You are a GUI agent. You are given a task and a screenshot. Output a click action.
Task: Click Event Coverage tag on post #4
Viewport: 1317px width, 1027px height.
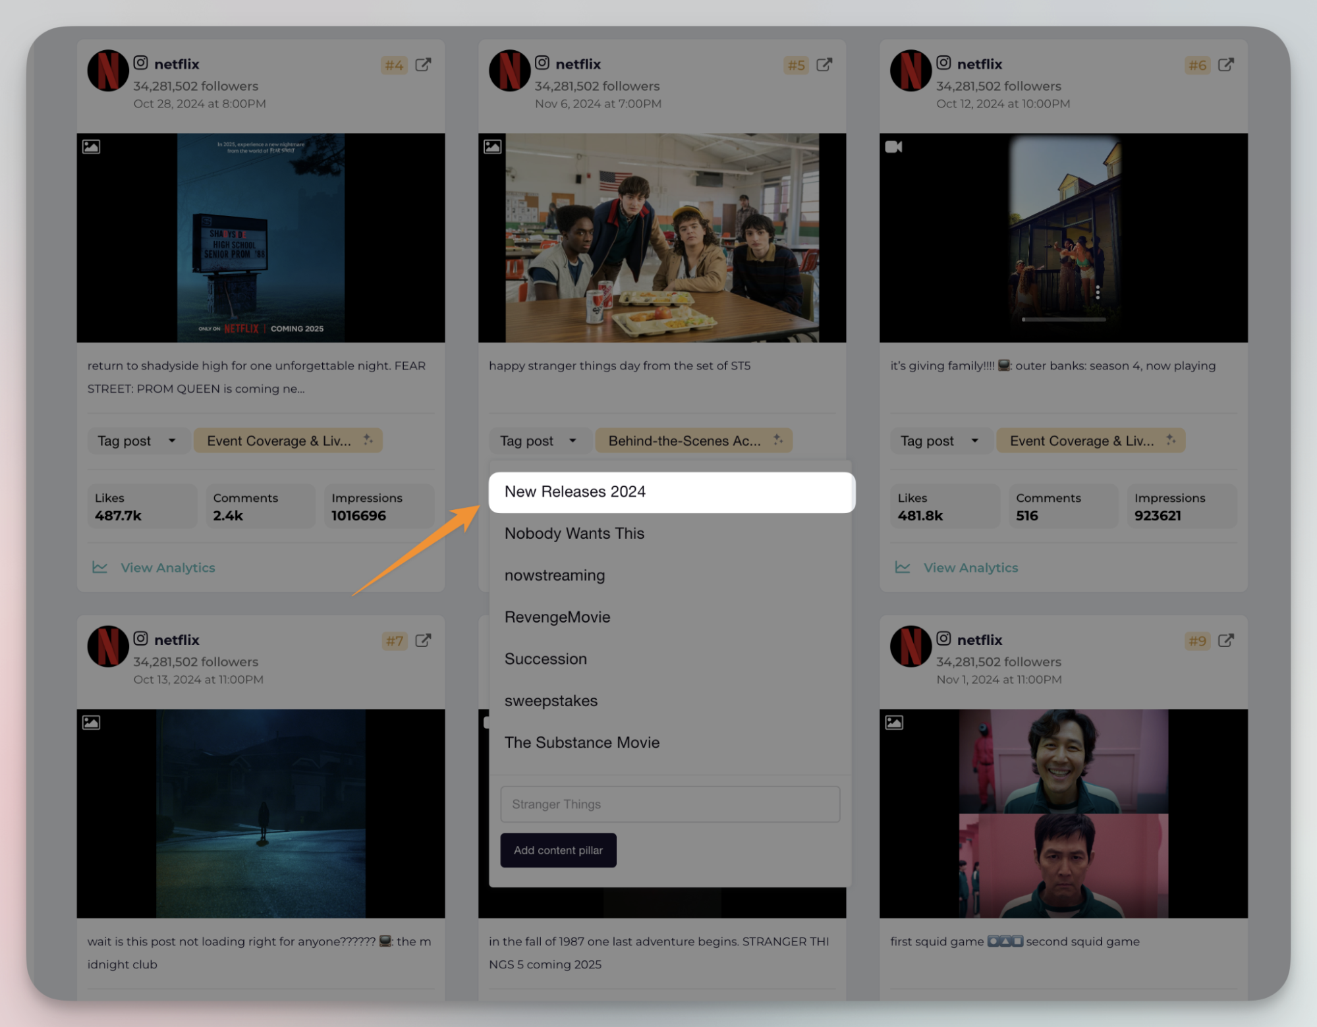pyautogui.click(x=288, y=441)
